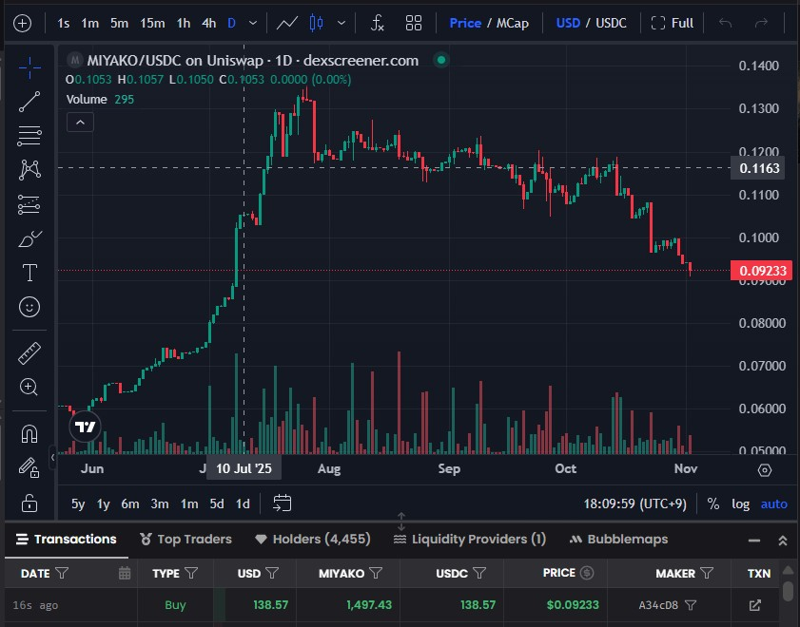Select the brush drawing tool
The height and width of the screenshot is (627, 800).
tap(29, 238)
